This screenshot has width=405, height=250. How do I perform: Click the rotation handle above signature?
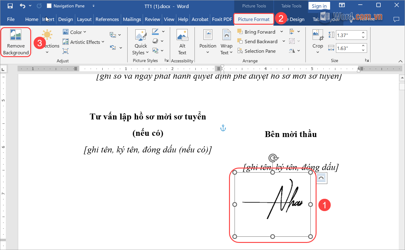272,158
